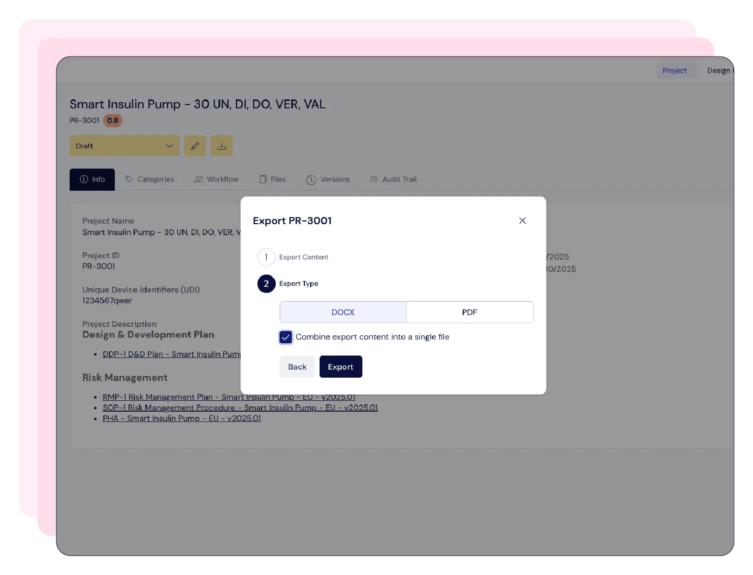Switch to the Project tab

[675, 70]
